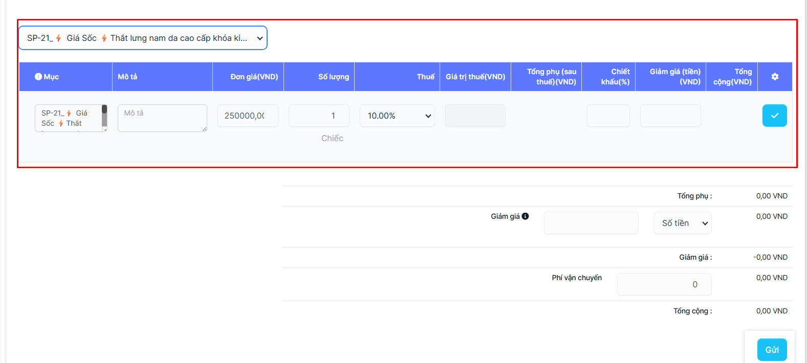Open the SP-21 product selection dropdown
This screenshot has width=807, height=363.
143,38
